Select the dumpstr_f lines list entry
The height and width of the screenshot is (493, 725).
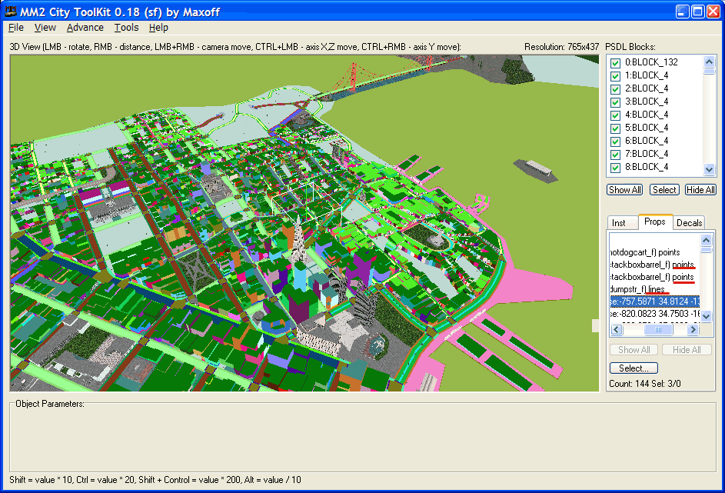[637, 289]
